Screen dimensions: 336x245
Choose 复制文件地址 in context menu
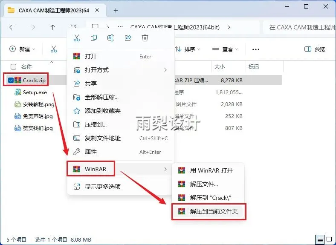coord(121,138)
